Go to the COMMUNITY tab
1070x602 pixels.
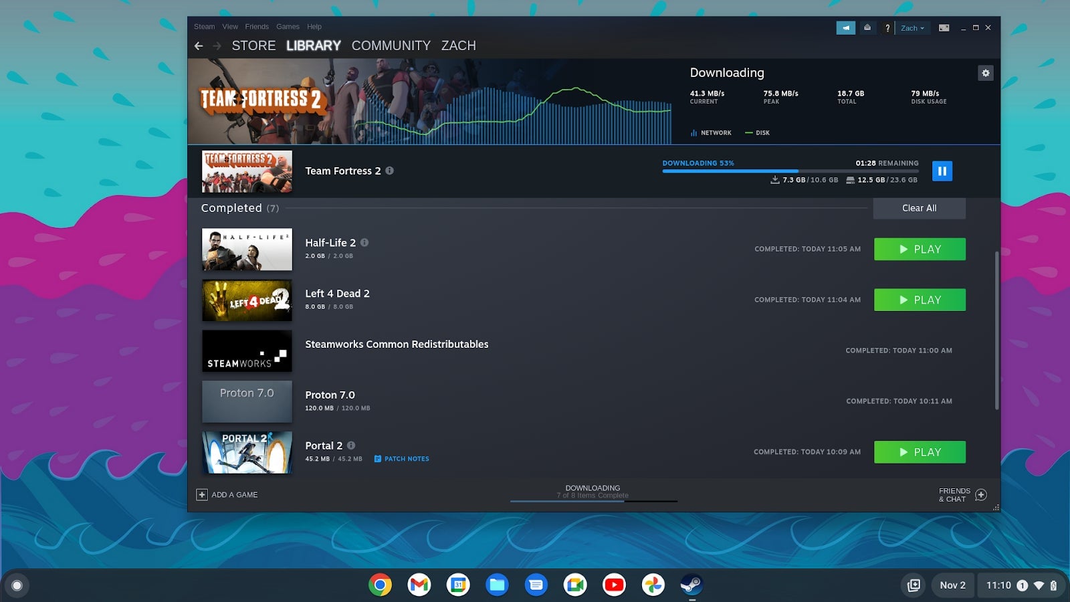click(x=391, y=45)
